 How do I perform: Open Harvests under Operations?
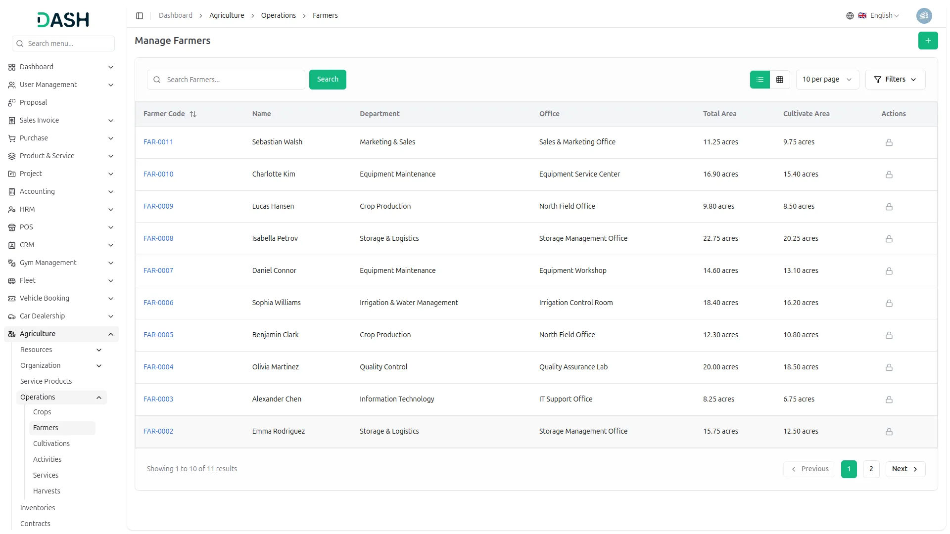tap(47, 491)
